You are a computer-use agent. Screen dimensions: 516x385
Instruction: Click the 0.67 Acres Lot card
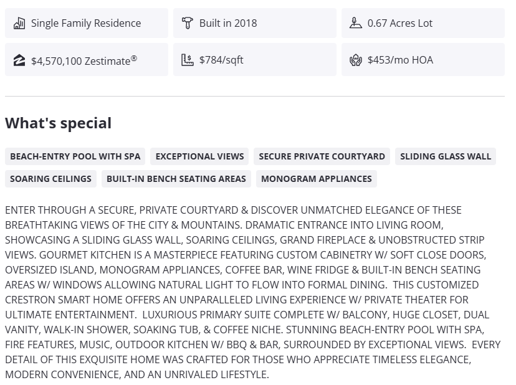click(x=423, y=23)
